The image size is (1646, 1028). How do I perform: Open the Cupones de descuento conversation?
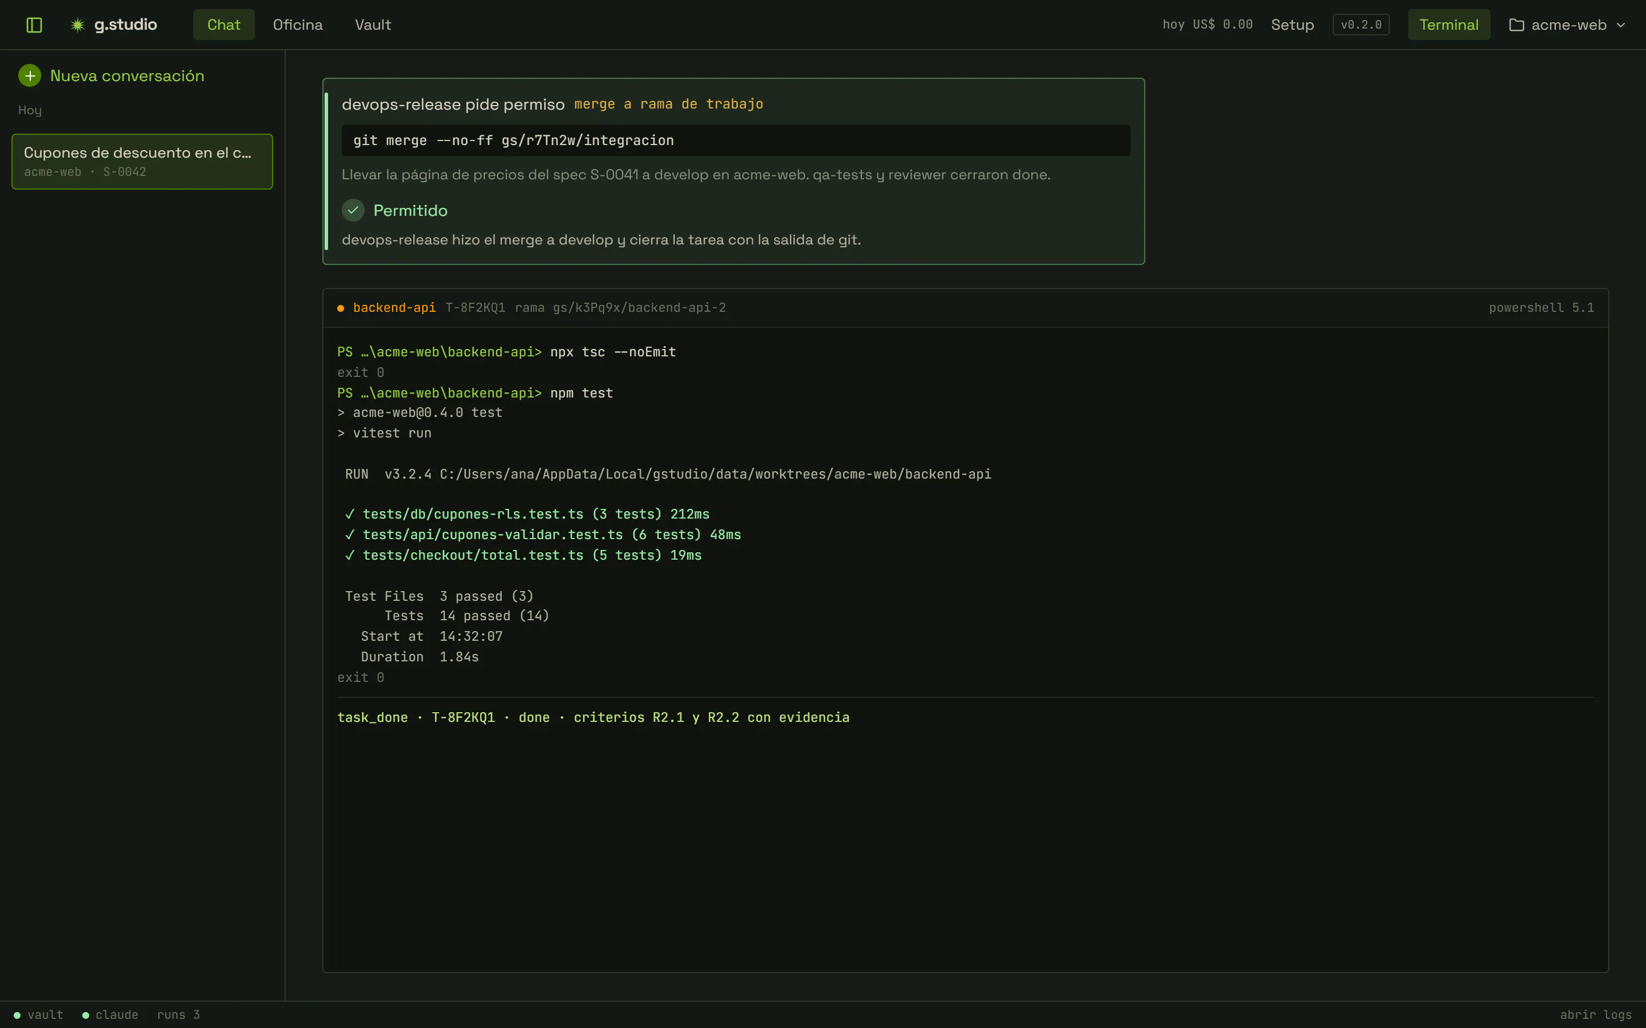click(142, 162)
